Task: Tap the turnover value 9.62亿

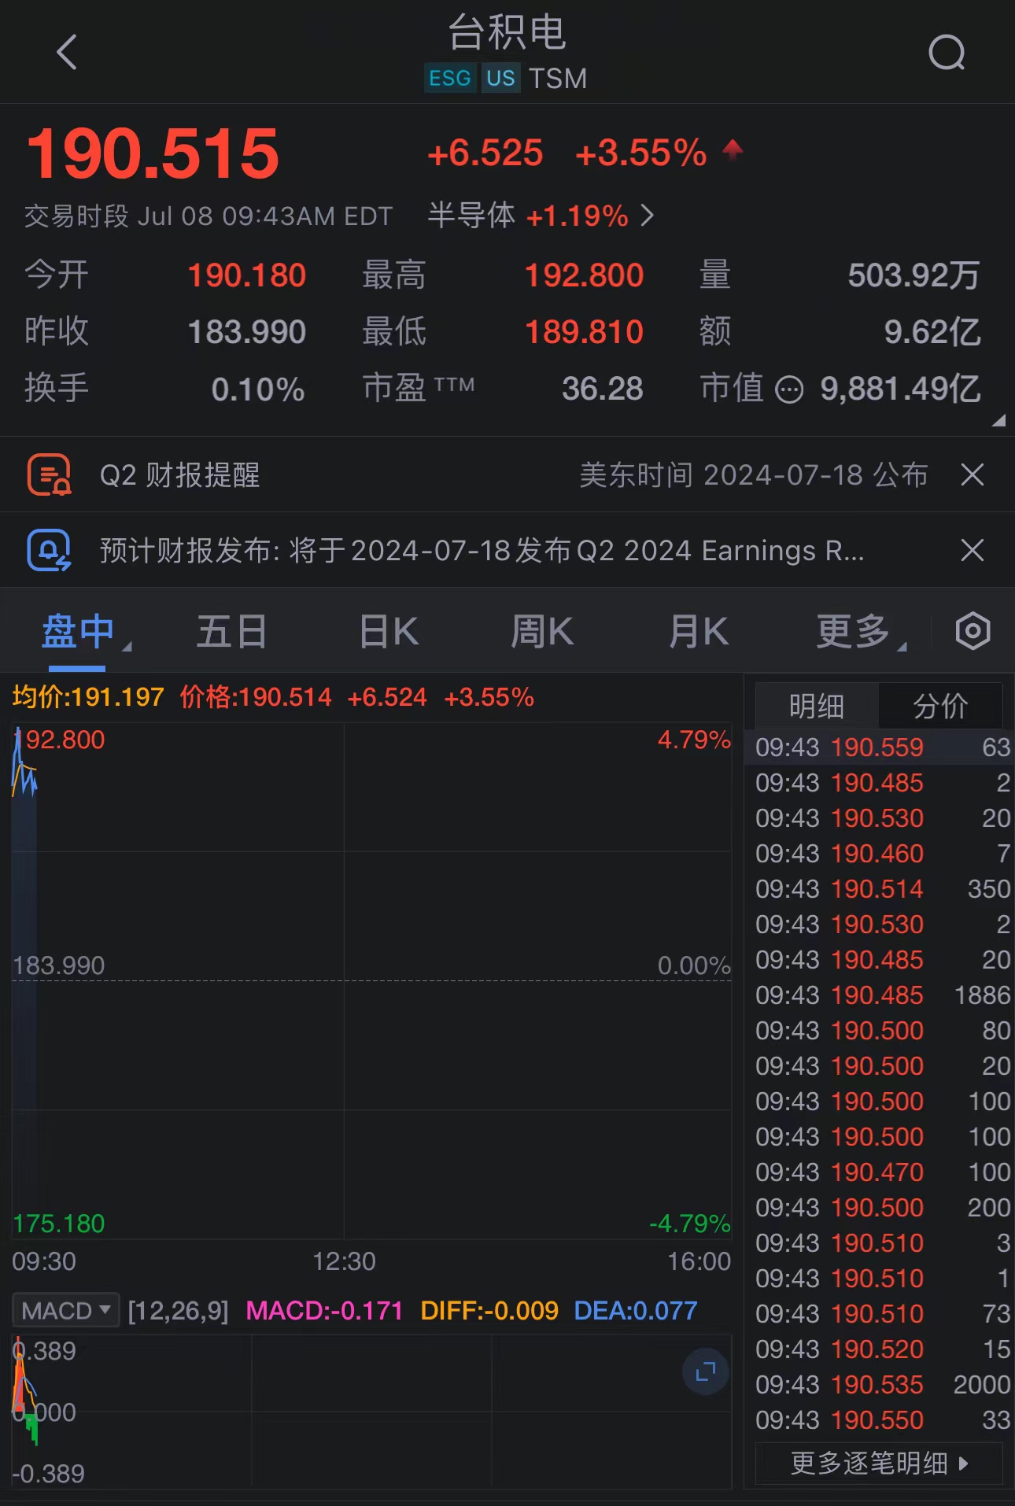Action: point(932,332)
